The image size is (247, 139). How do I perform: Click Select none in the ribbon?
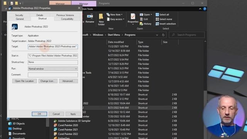coord(164,19)
